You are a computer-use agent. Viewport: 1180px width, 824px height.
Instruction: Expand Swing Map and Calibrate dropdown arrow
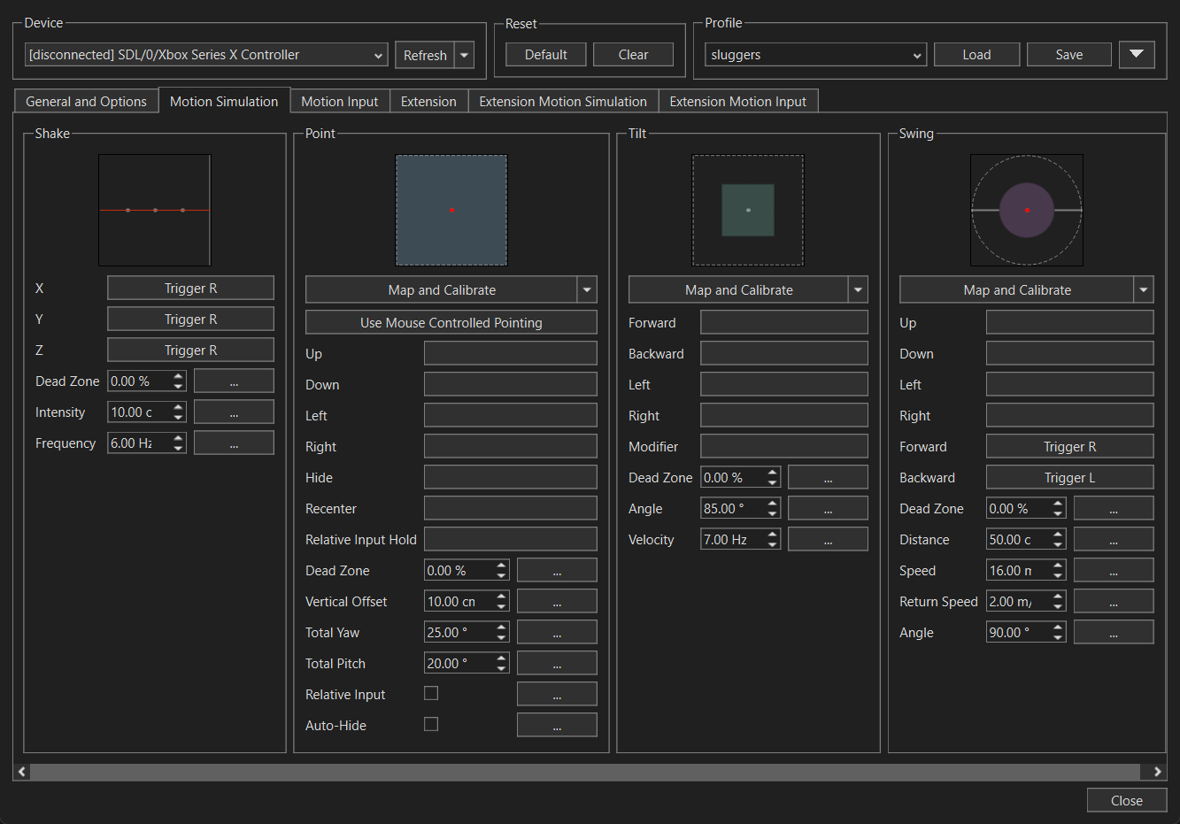(x=1144, y=289)
